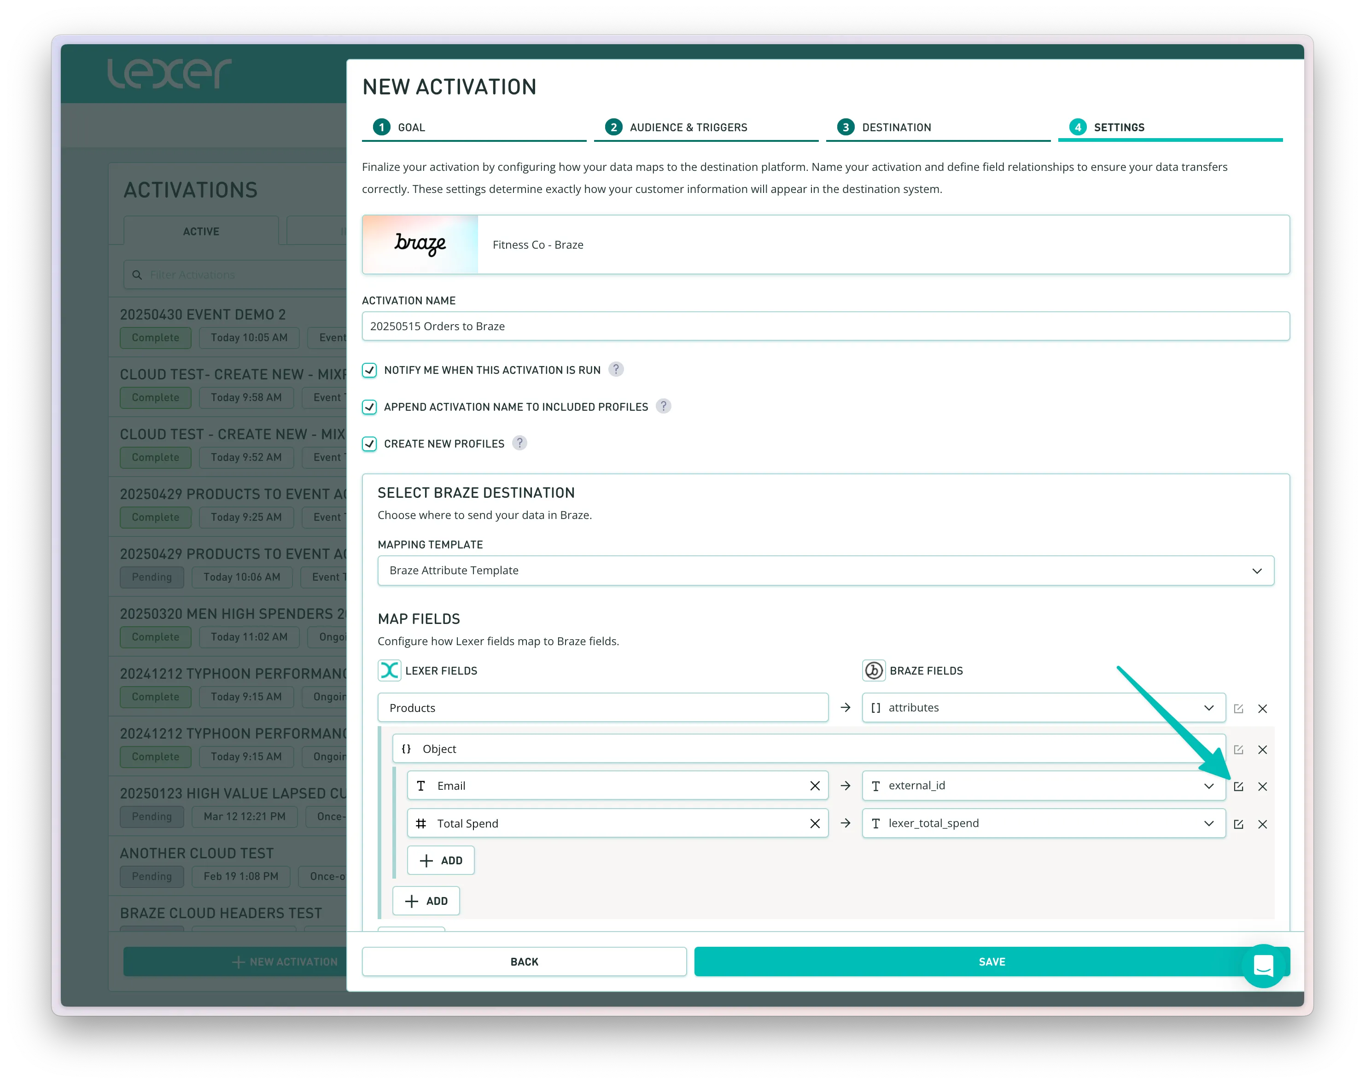
Task: Delete the Object mapping row
Action: [1262, 750]
